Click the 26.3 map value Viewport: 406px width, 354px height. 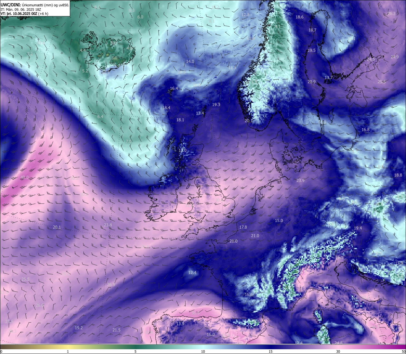(391, 14)
